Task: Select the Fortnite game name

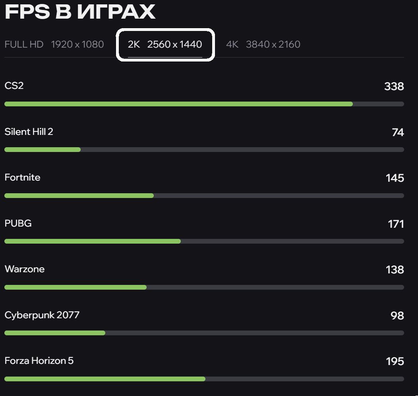Action: pos(22,177)
